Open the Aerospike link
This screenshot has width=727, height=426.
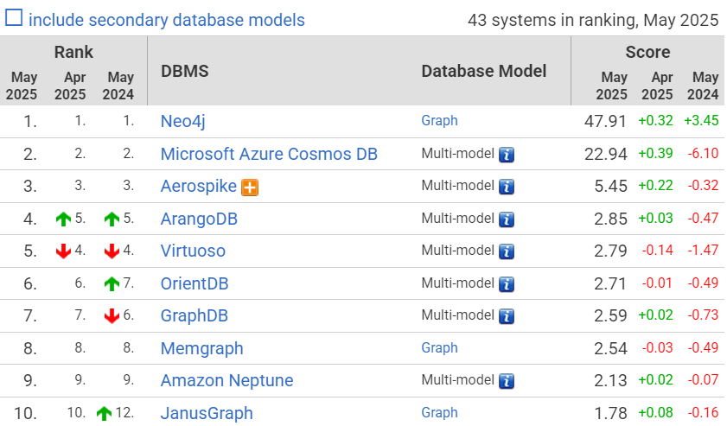pos(199,187)
